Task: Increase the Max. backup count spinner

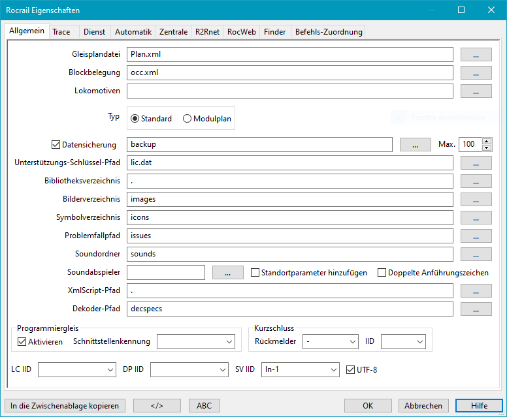Action: [x=486, y=142]
